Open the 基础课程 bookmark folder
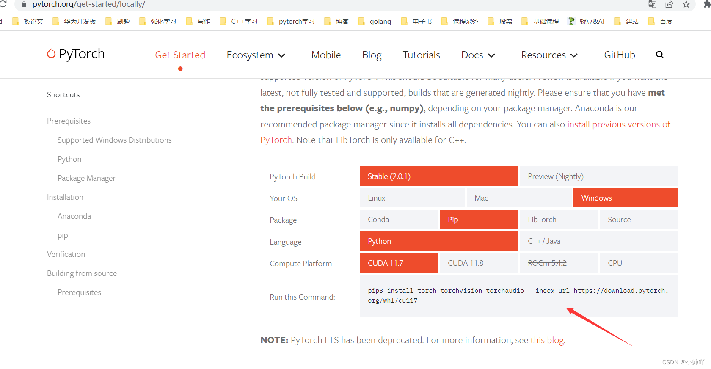Screen dimensions: 711x369 tap(540, 21)
